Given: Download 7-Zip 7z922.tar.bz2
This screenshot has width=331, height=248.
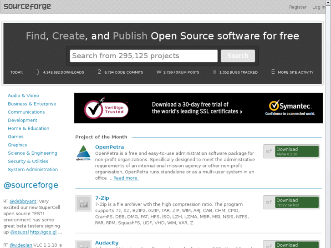Looking at the screenshot, I should coord(297,202).
